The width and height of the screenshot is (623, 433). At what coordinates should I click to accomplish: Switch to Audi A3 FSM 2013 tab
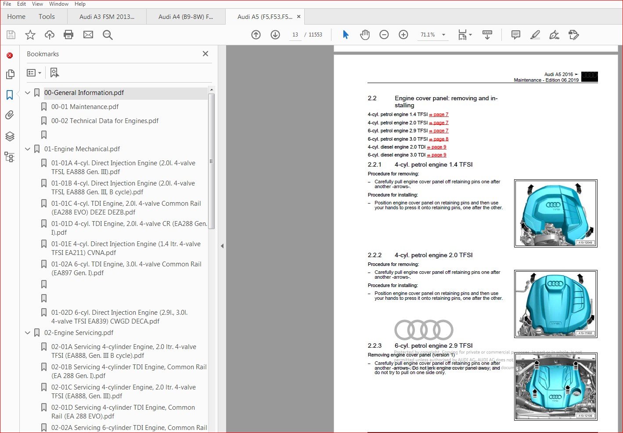pyautogui.click(x=107, y=17)
